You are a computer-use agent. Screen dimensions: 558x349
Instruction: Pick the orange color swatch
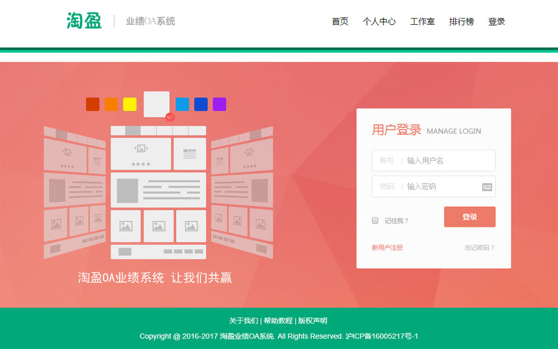(x=112, y=104)
